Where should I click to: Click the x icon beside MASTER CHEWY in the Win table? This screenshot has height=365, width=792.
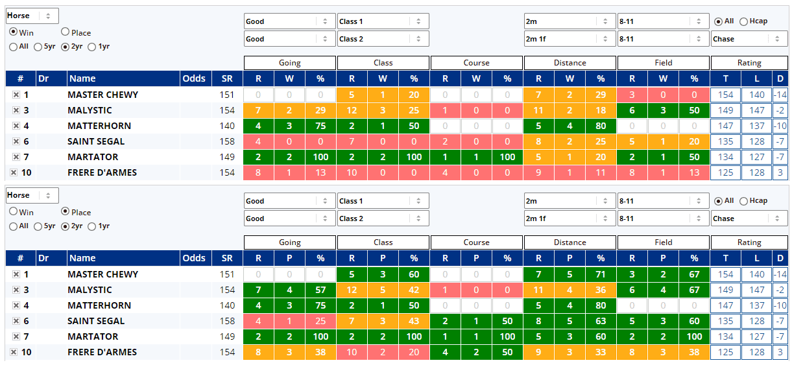pos(16,95)
